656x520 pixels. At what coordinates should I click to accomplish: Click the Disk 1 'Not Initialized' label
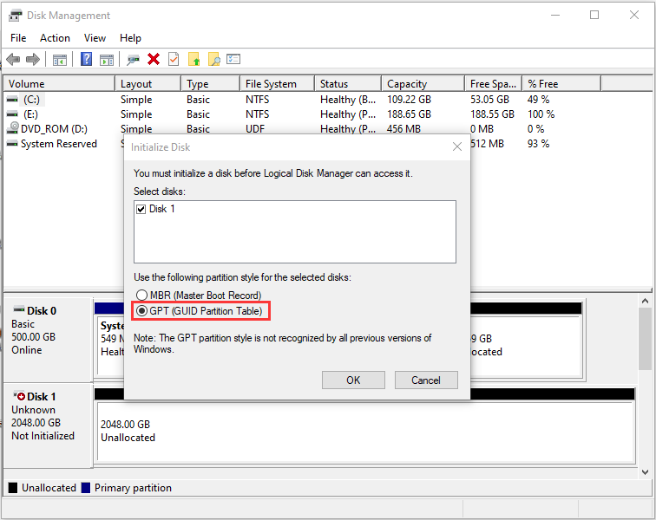click(43, 436)
